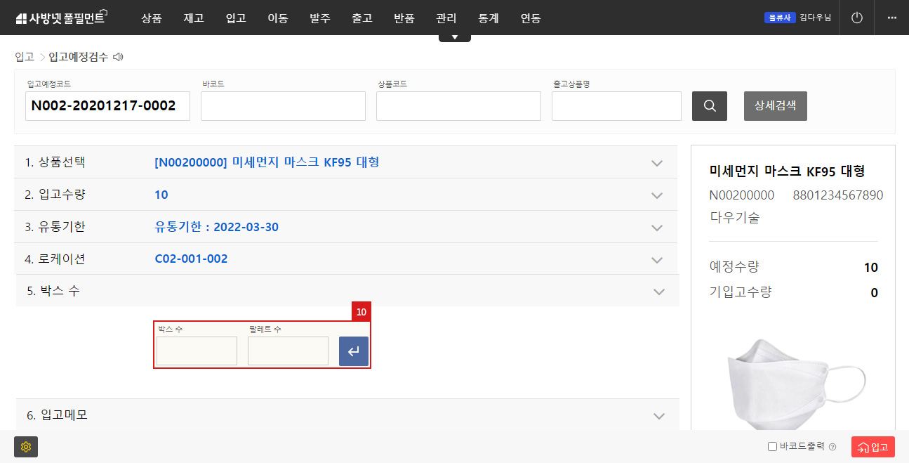Image resolution: width=909 pixels, height=463 pixels.
Task: Click the search magnifier icon
Action: click(709, 105)
